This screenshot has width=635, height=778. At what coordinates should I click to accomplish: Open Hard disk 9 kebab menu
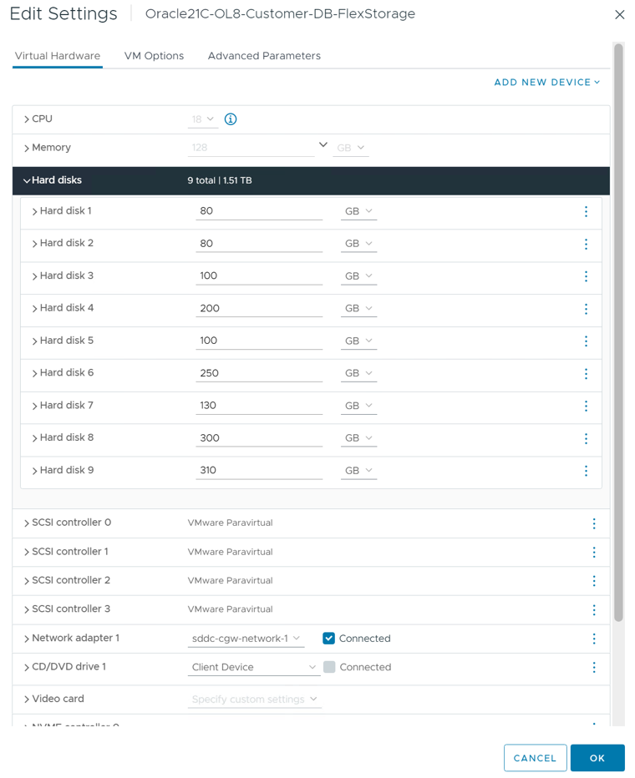pos(586,470)
